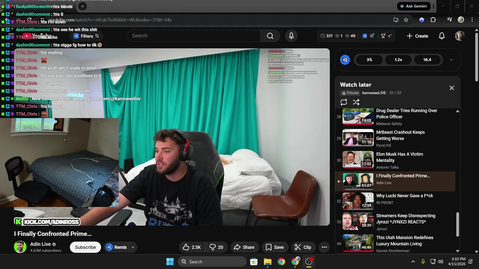Click the vidIQ Remix button
This screenshot has height=269, width=479.
(x=116, y=247)
